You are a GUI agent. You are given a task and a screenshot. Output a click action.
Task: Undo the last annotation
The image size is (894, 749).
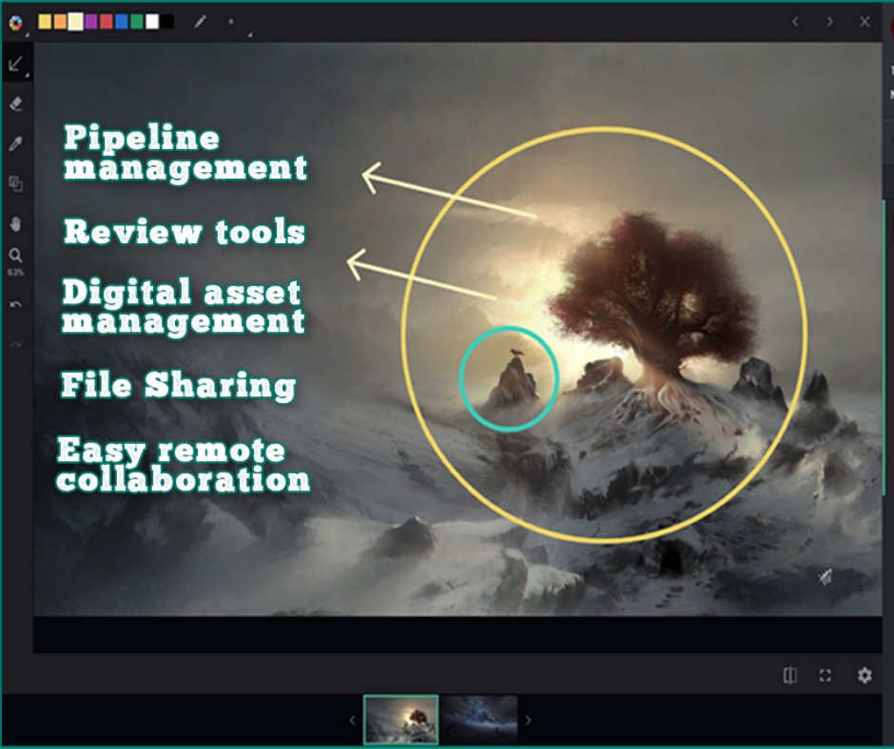tap(15, 302)
